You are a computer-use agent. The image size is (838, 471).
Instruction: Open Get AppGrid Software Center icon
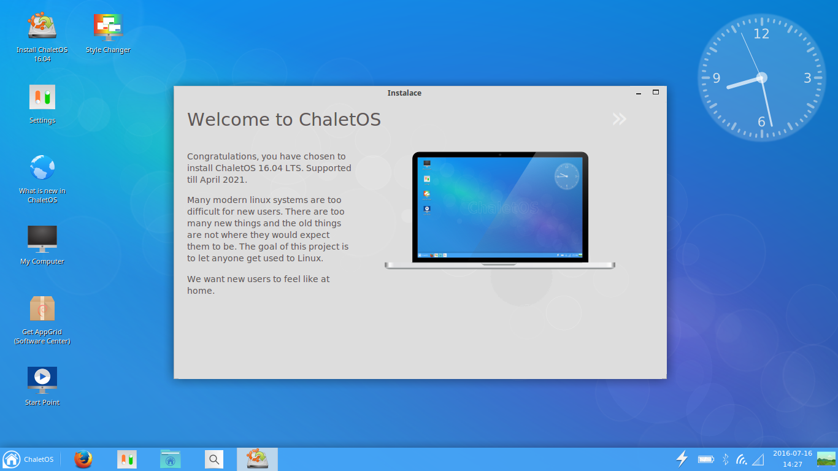click(42, 319)
